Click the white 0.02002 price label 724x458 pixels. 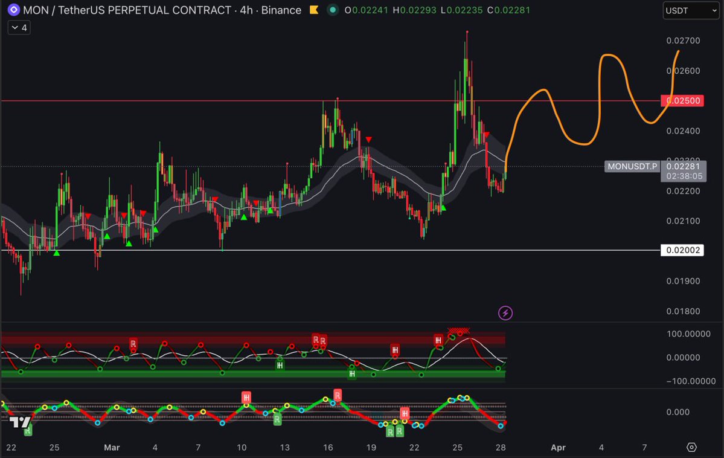(x=682, y=250)
